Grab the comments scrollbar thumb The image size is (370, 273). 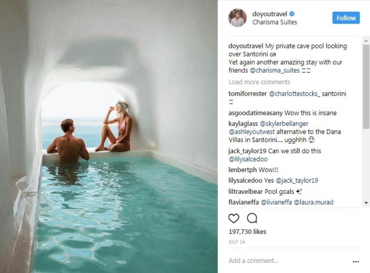(366, 86)
